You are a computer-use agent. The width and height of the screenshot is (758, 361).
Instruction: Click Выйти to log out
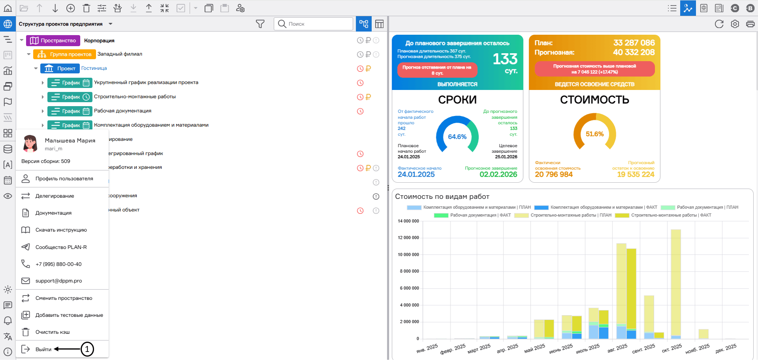tap(43, 349)
